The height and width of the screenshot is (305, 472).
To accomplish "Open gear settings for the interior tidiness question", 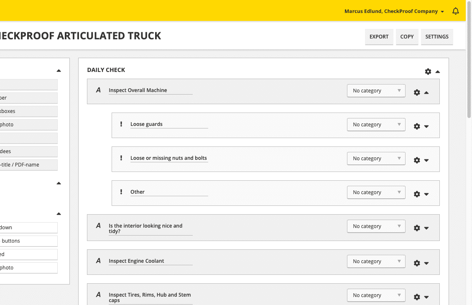I will (x=416, y=228).
